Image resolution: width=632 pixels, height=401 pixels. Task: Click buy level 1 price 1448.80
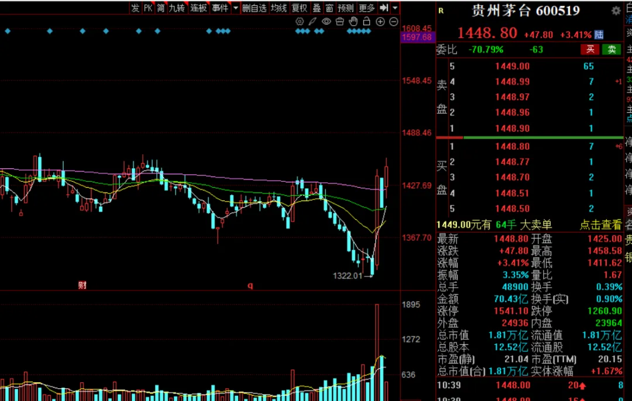click(x=512, y=147)
